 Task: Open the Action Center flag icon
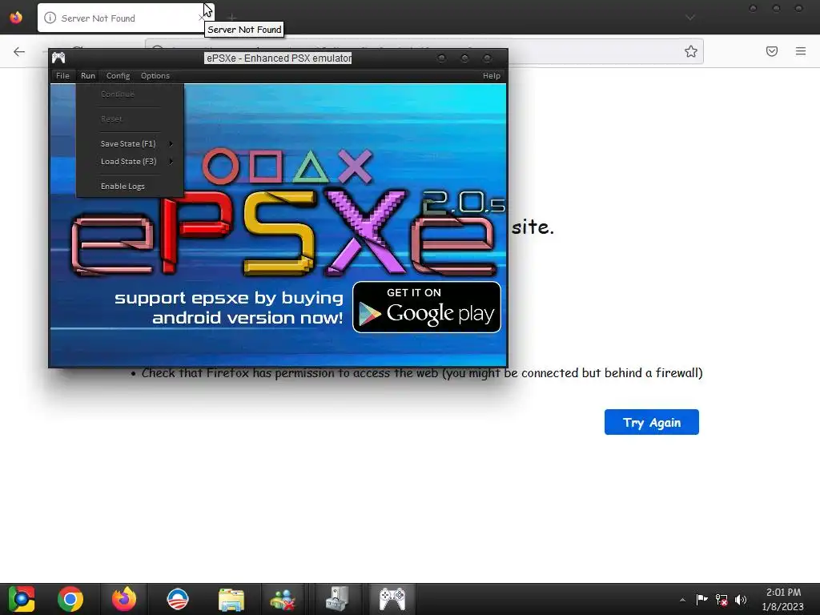701,599
